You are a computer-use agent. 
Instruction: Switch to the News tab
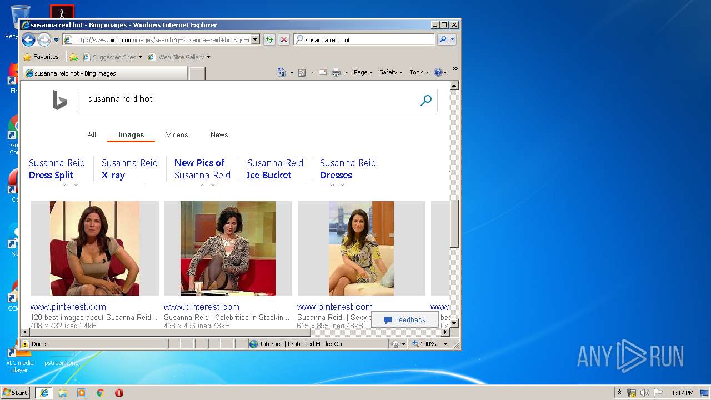pos(219,134)
